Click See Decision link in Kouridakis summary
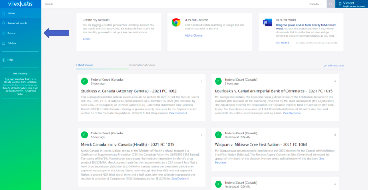The height and width of the screenshot is (190, 368). tap(292, 113)
